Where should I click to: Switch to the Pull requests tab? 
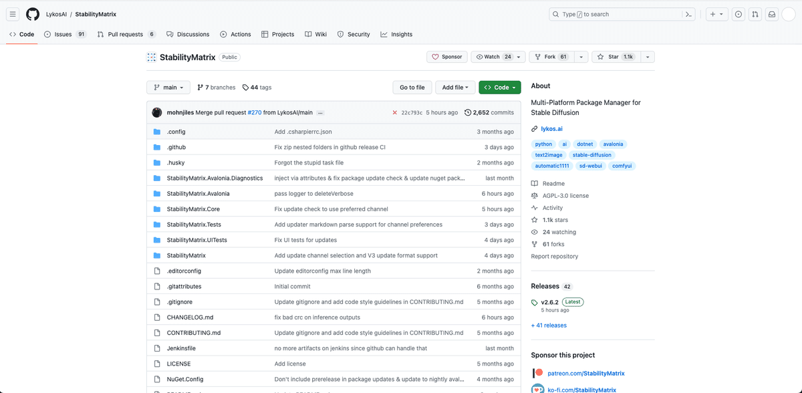tap(126, 34)
